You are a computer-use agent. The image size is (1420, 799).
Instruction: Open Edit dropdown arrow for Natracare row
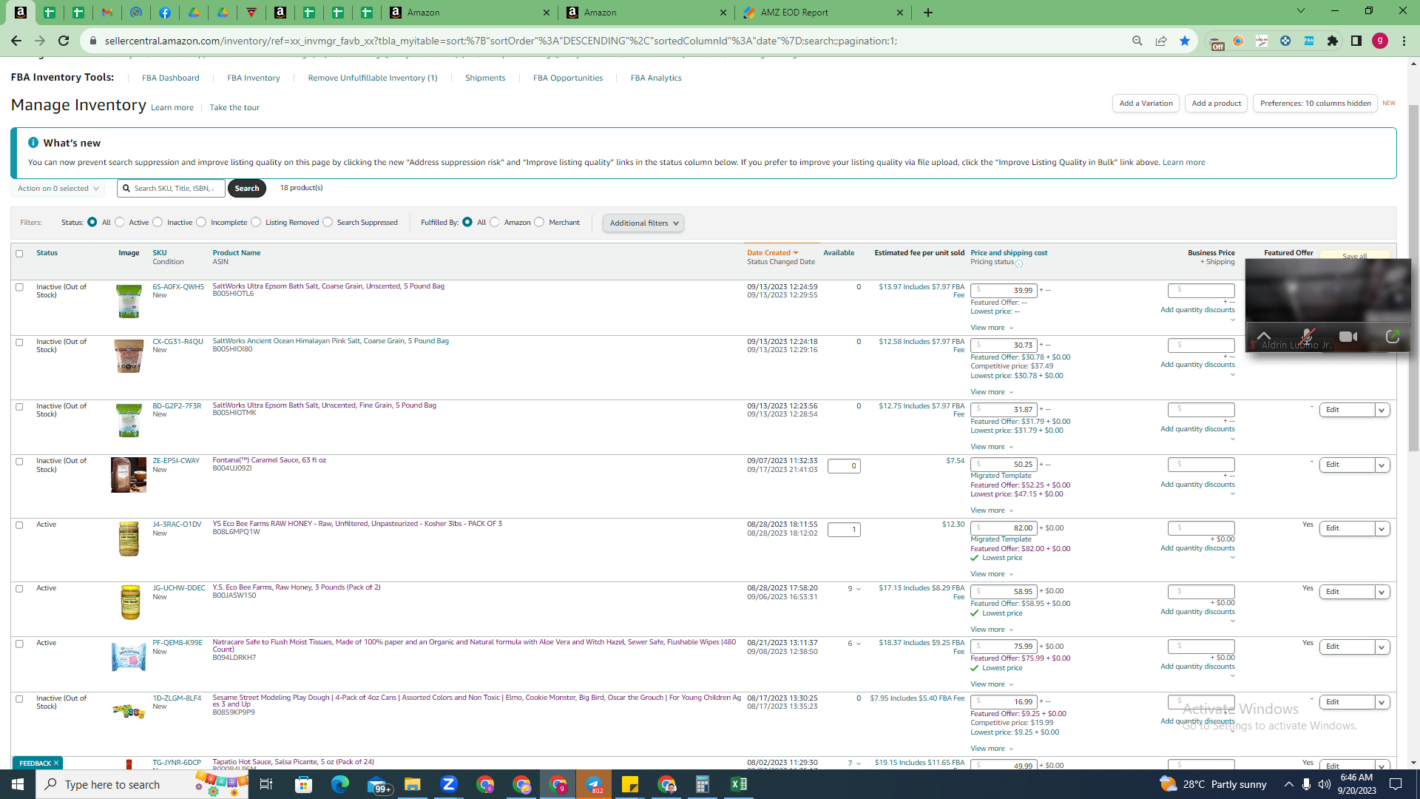[1382, 647]
